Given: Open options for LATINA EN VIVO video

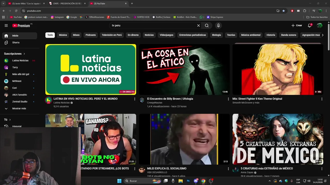Looking at the screenshot, I should pos(135,99).
